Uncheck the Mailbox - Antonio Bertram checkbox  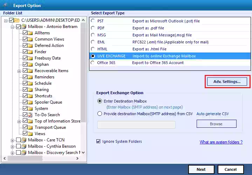[18, 27]
